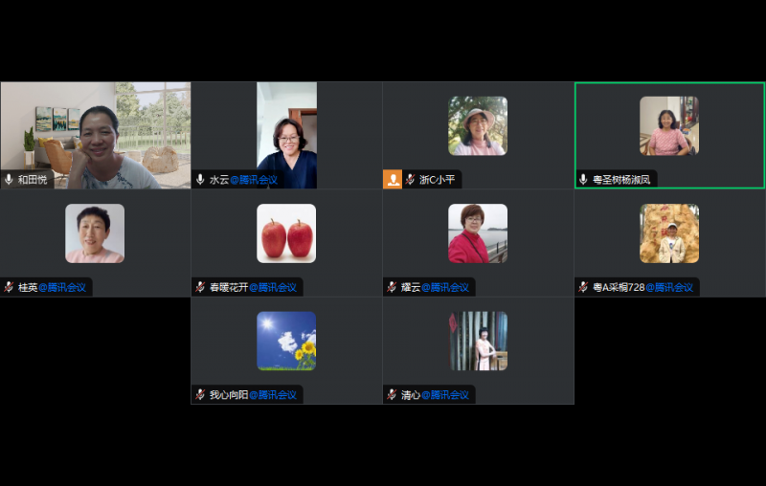
Task: Click the 清心 participant name label
Action: 410,394
